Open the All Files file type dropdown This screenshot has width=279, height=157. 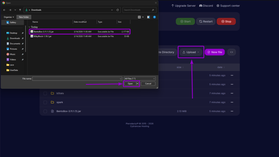[139, 78]
